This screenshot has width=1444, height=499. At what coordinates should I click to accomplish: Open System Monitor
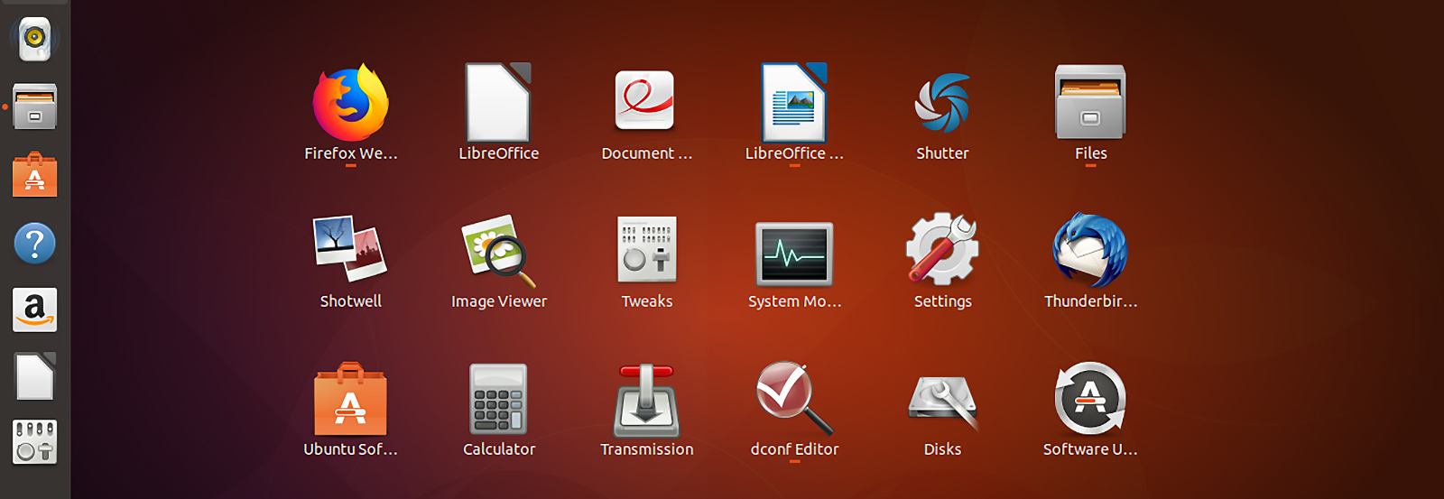794,254
